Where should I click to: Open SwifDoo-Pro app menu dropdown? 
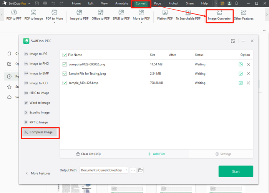tap(29, 3)
